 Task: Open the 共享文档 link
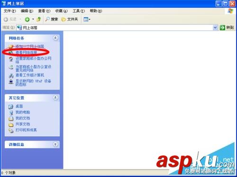coord(23,124)
